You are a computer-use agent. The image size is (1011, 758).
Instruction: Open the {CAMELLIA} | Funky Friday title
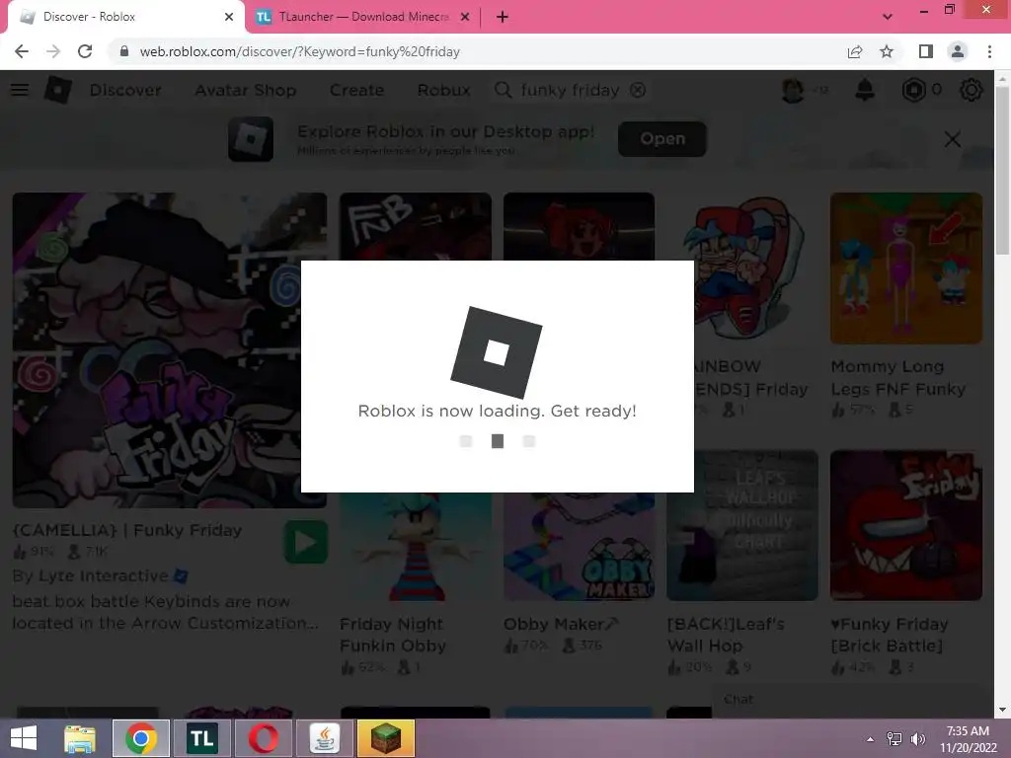click(x=127, y=530)
